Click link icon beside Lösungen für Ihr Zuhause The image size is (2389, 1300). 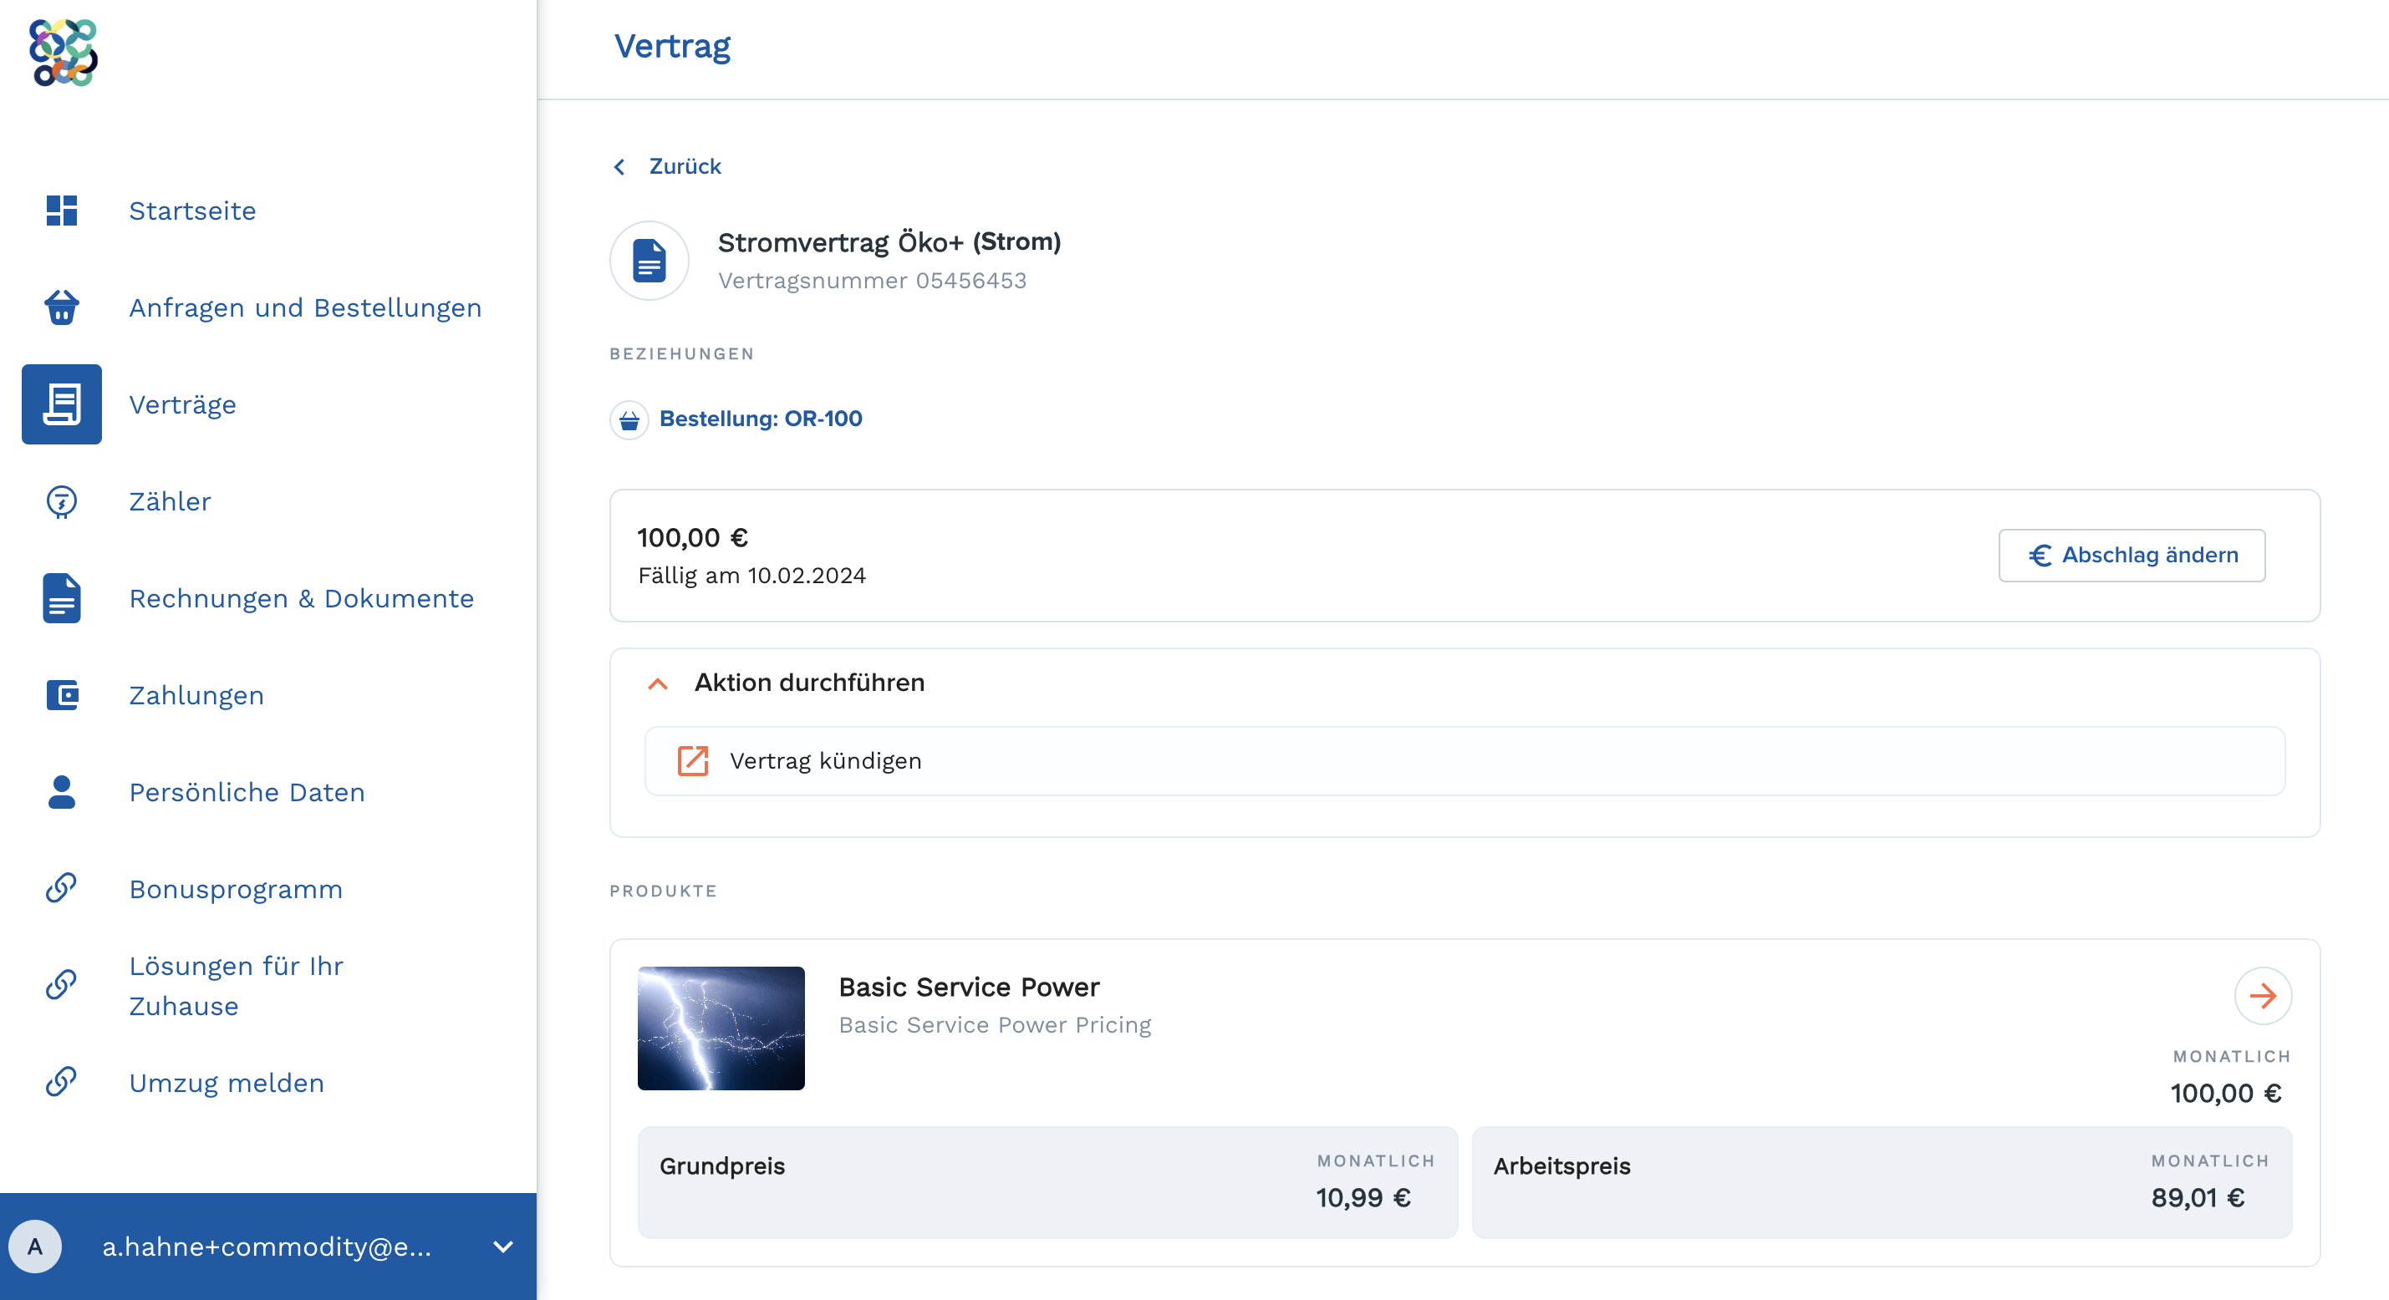(x=61, y=985)
